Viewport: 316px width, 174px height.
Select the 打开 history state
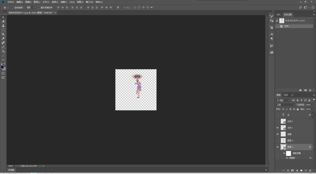[x=294, y=26]
